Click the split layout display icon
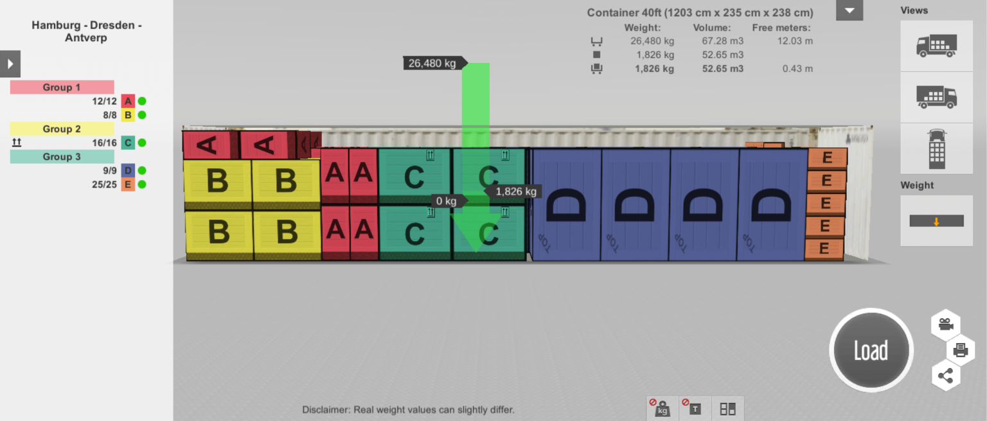This screenshot has width=987, height=421. click(x=728, y=409)
